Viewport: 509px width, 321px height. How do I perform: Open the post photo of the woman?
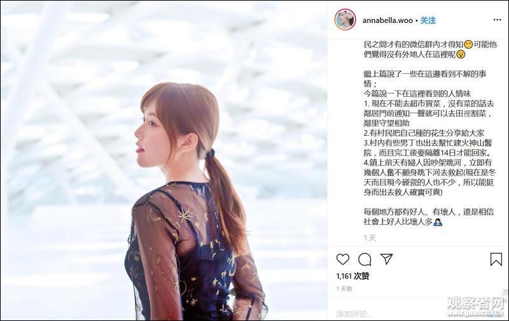coord(164,160)
